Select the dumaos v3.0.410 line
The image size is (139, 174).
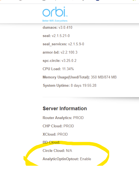click(x=57, y=27)
